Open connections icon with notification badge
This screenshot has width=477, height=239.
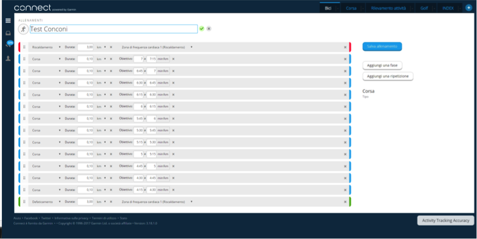(9, 44)
